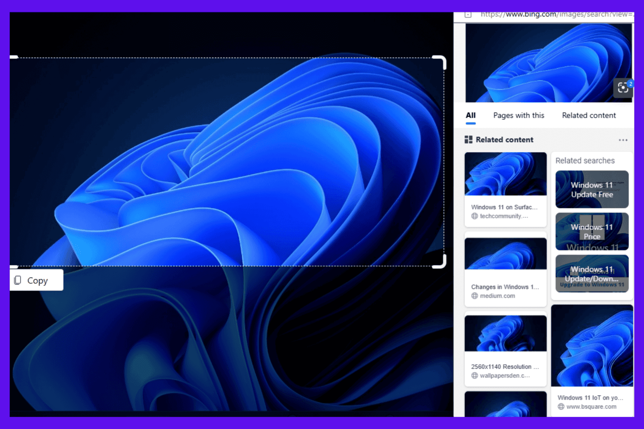Click the techcommunity source link
644x429 pixels.
504,216
